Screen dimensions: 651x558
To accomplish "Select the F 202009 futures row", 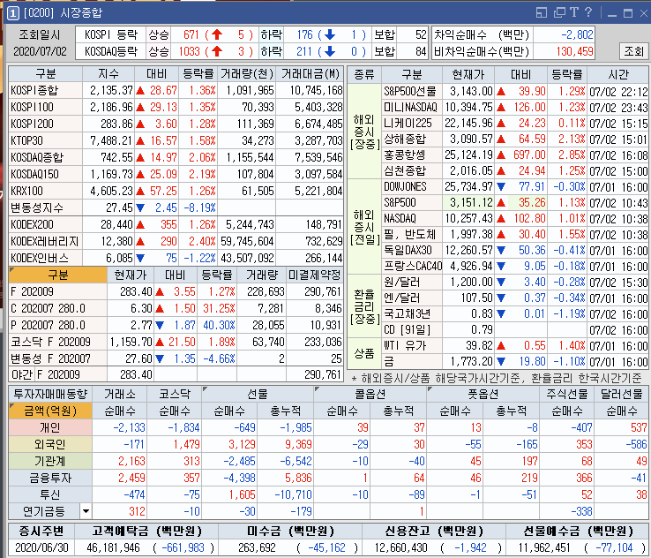I will [176, 291].
